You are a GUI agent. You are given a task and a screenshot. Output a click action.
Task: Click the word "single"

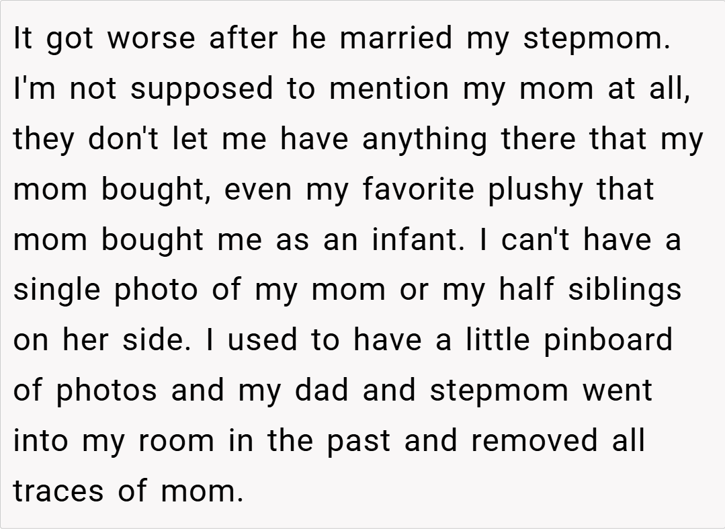coord(56,290)
